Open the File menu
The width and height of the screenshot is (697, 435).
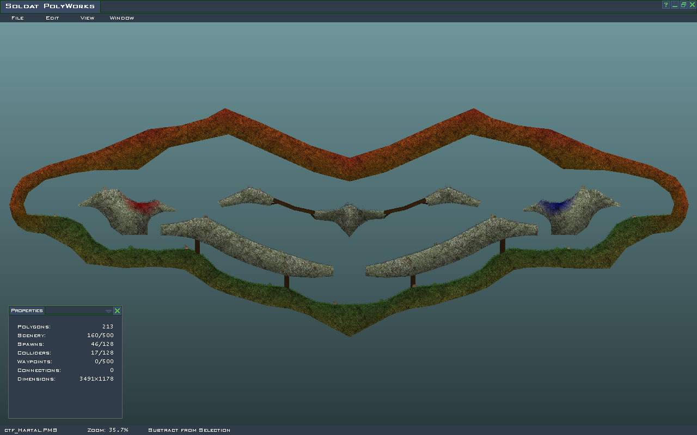[x=17, y=18]
